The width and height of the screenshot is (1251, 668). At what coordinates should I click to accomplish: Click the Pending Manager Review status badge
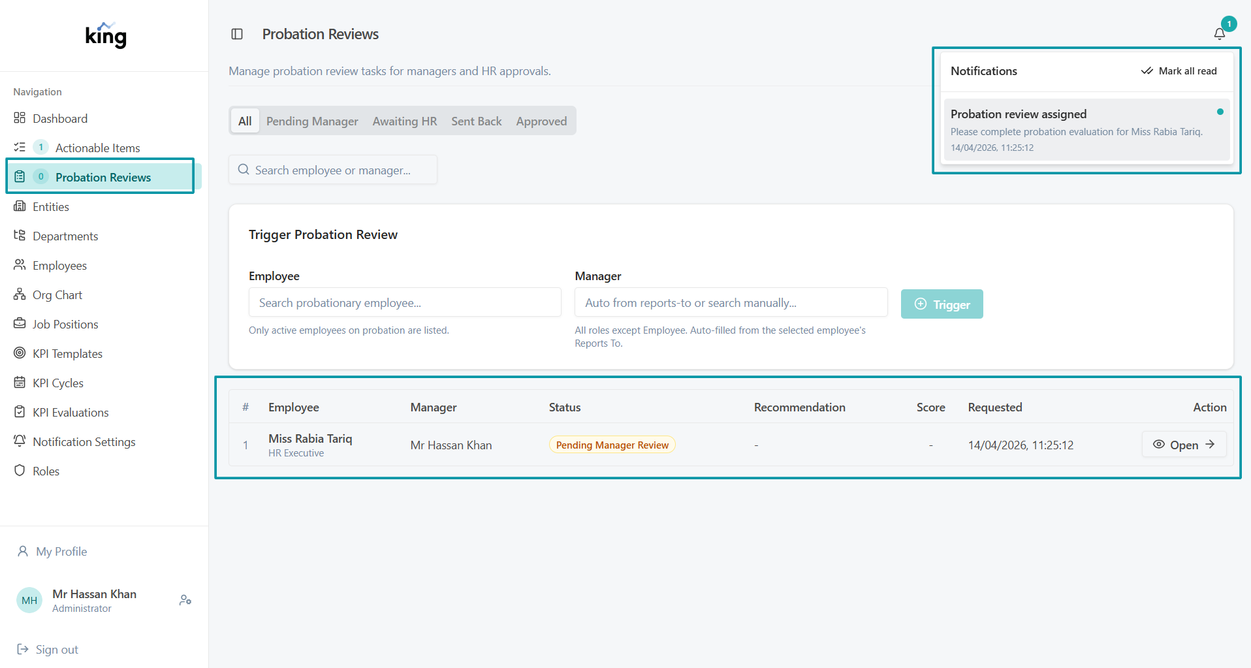[612, 445]
